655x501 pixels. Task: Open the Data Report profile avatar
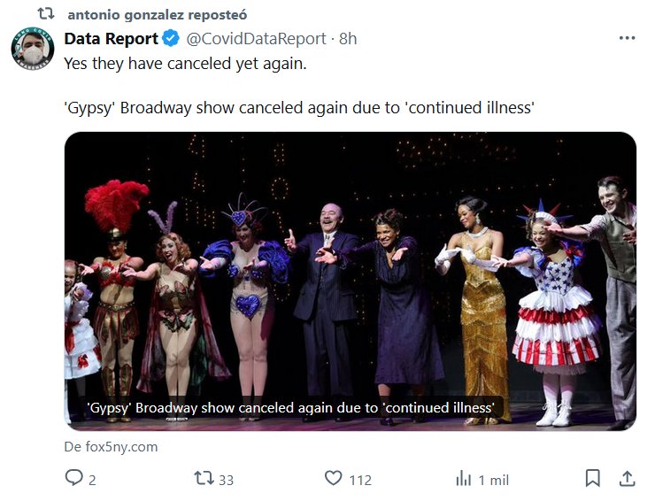(33, 50)
